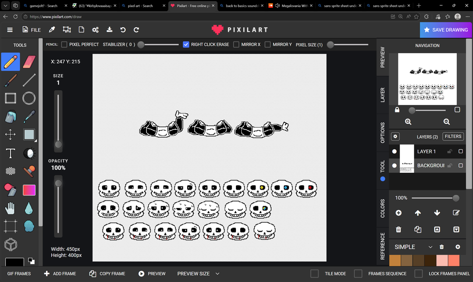This screenshot has width=473, height=282.
Task: Pick the salmon color swatch
Action: [x=454, y=260]
